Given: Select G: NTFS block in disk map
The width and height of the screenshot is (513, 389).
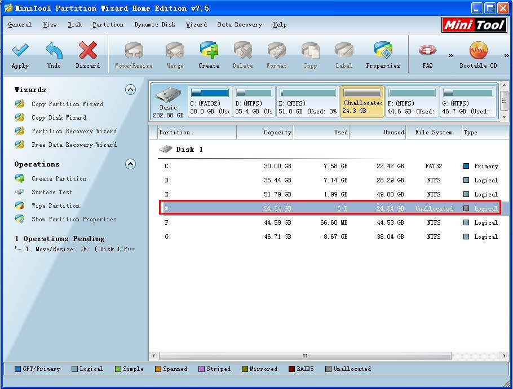Looking at the screenshot, I should coord(468,101).
